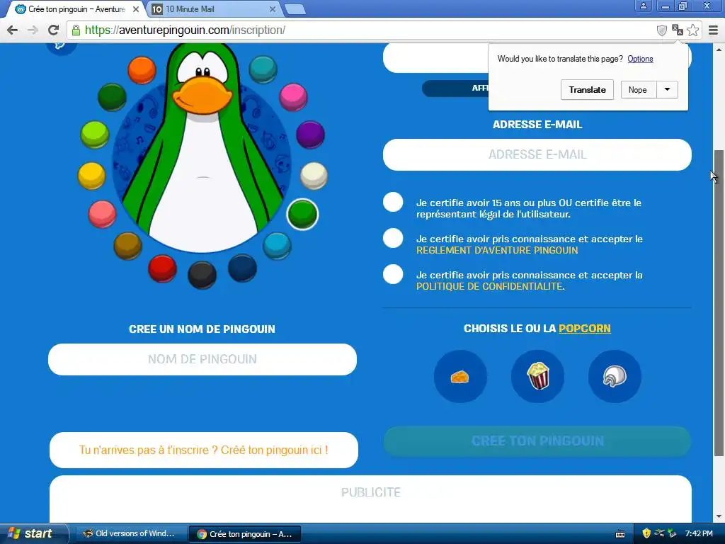This screenshot has height=544, width=725.
Task: Click Tu n'arrives pas à t'inscrire link
Action: (x=204, y=450)
